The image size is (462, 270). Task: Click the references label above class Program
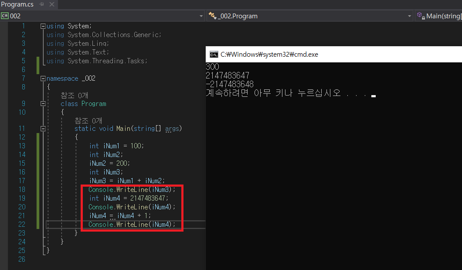74,95
